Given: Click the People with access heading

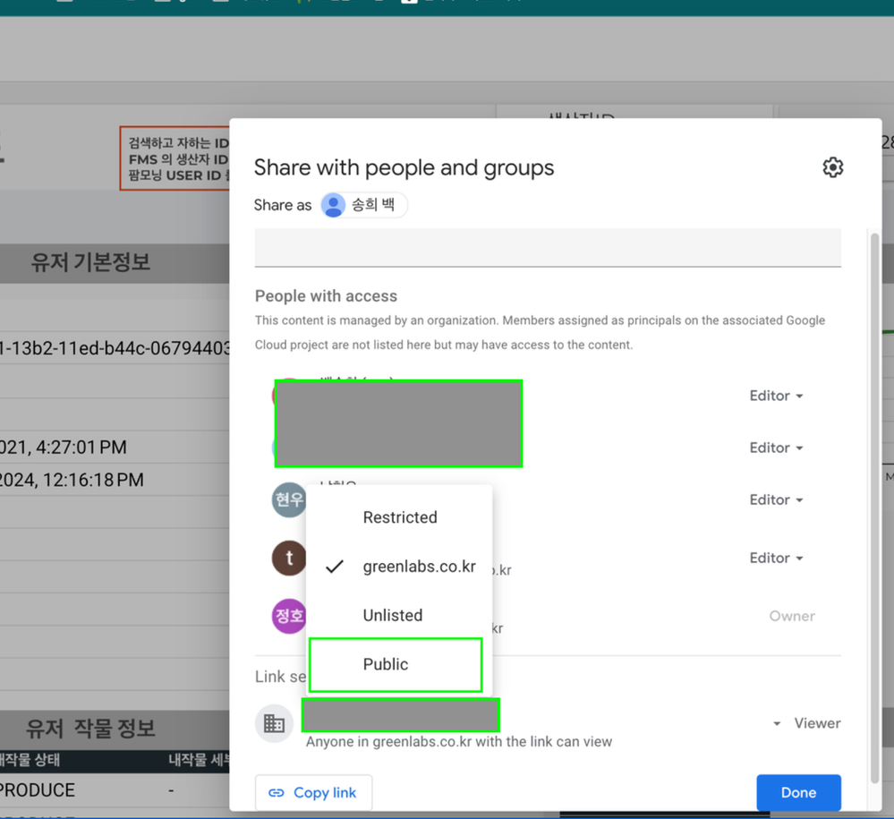Looking at the screenshot, I should (326, 296).
